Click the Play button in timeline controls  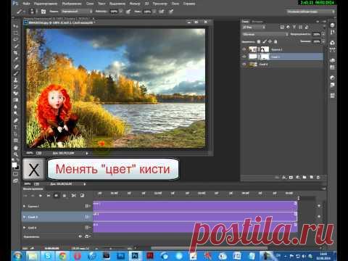point(41,195)
